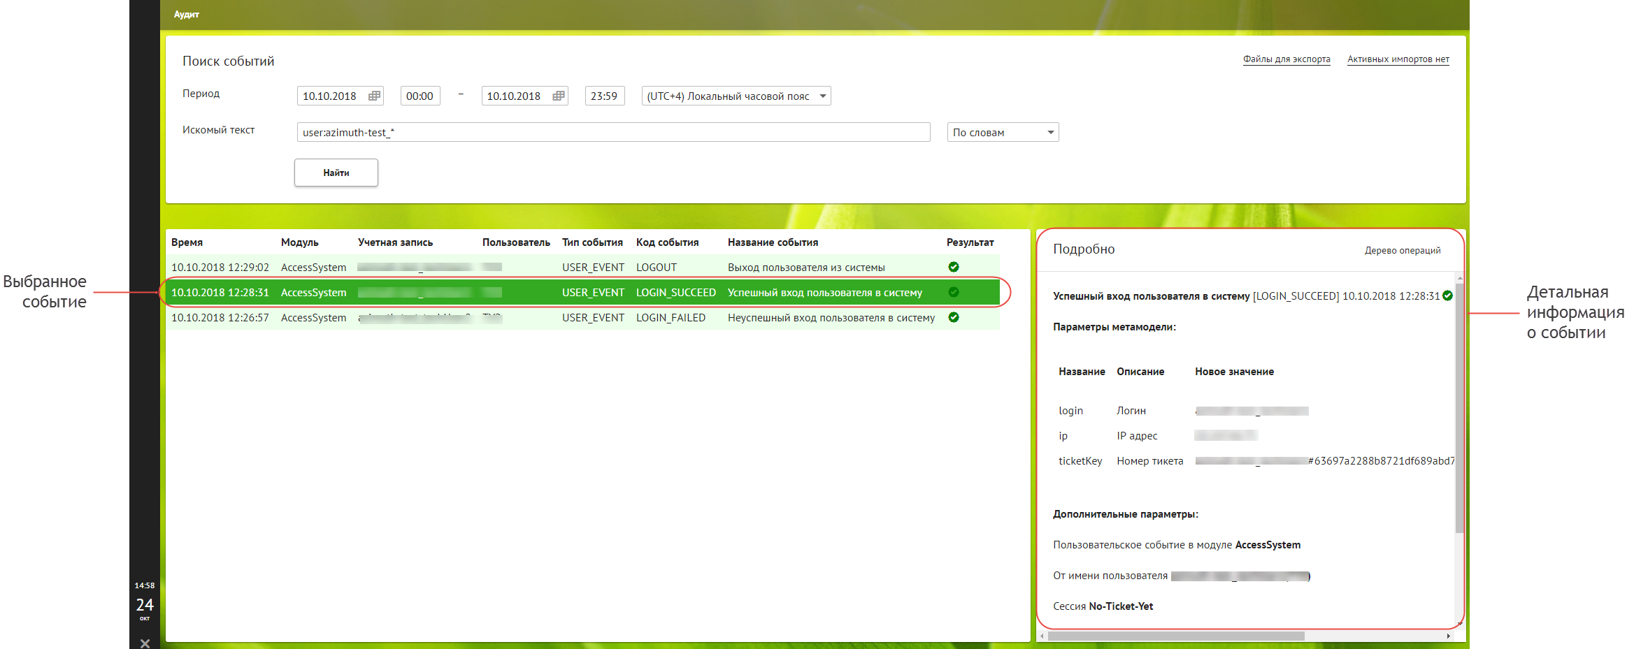Select the 12:26:57 LOGIN_FAILED event row
This screenshot has width=1627, height=649.
click(559, 317)
